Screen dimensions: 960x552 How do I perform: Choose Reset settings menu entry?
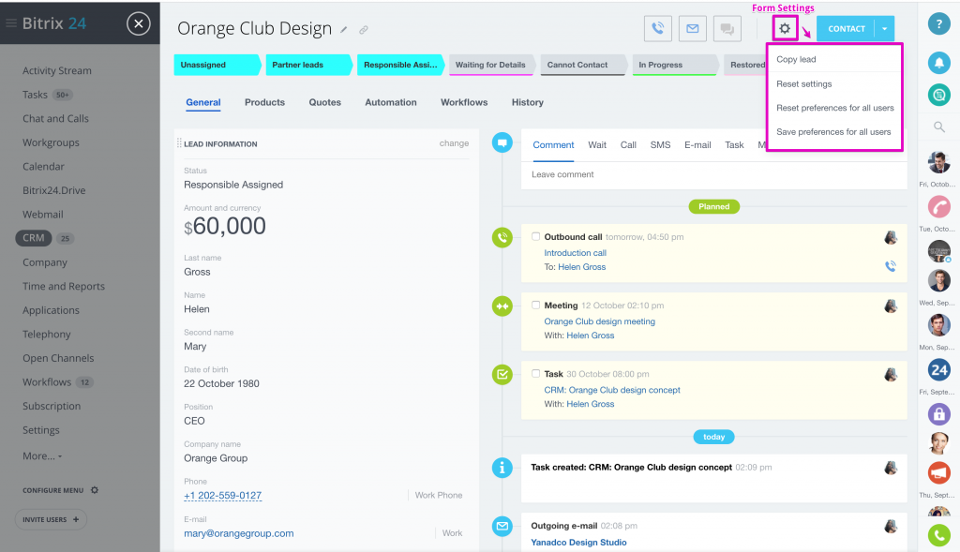point(803,83)
